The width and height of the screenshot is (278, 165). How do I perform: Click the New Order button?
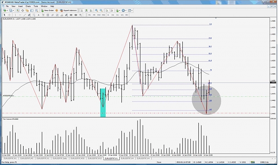coord(48,11)
